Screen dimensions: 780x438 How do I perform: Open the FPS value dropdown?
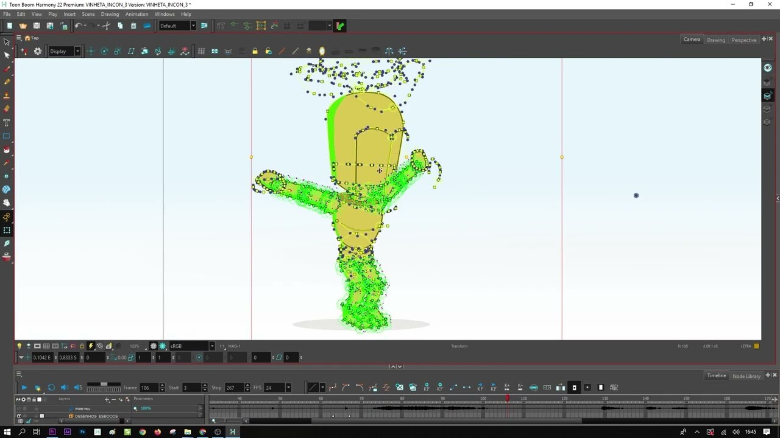288,388
